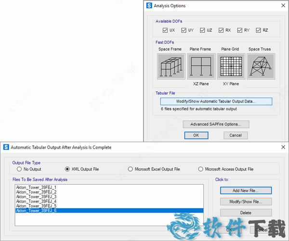The width and height of the screenshot is (289, 241).
Task: Disable the RX degree of freedom
Action: tap(221, 30)
